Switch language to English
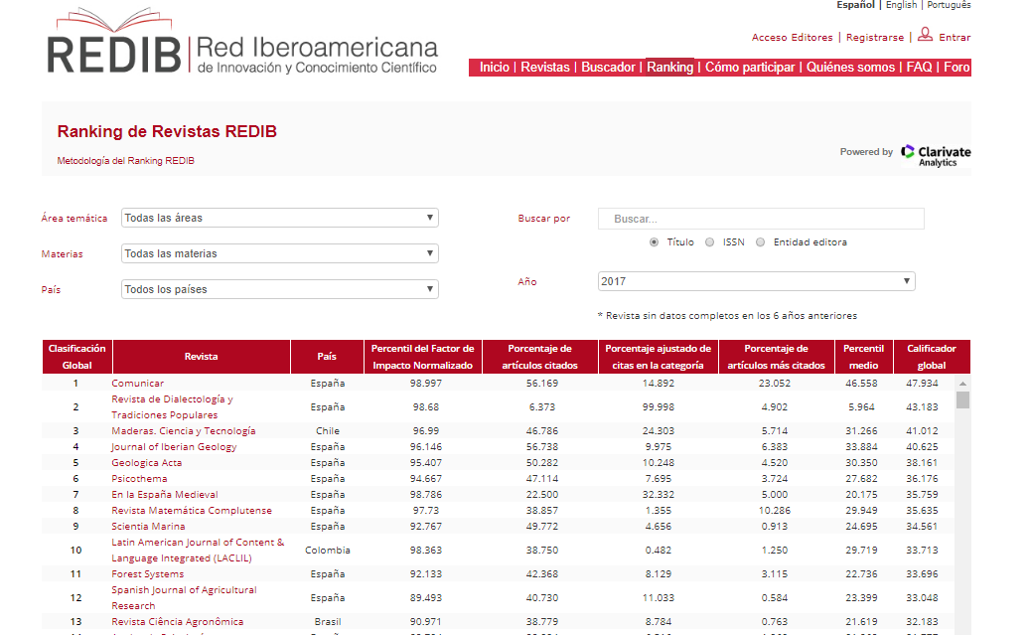 coord(901,5)
